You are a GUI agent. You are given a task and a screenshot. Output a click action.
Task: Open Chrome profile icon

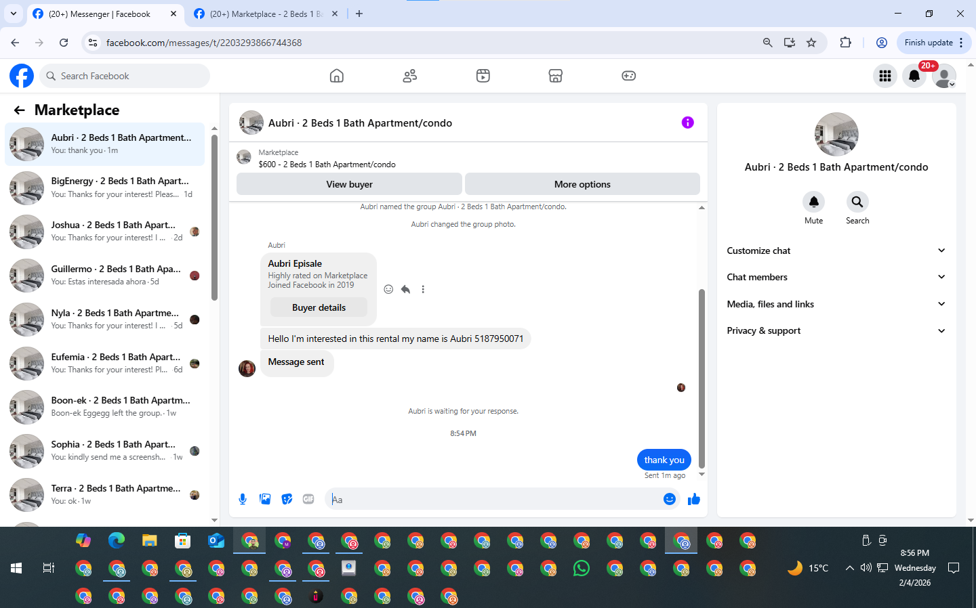point(882,43)
